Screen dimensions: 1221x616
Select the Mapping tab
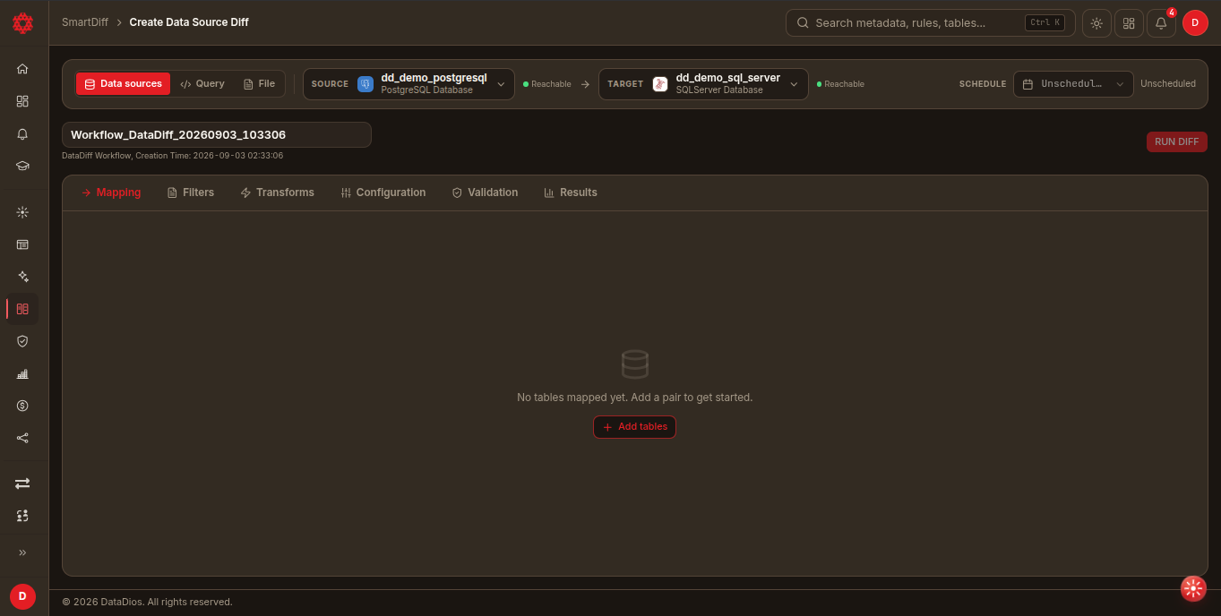click(x=111, y=192)
